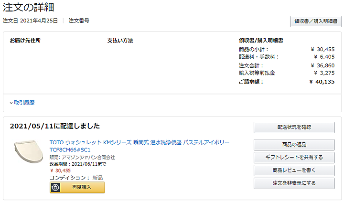Image resolution: width=344 pixels, height=202 pixels.
Task: Start a return via 商品の返品
Action: pos(294,145)
